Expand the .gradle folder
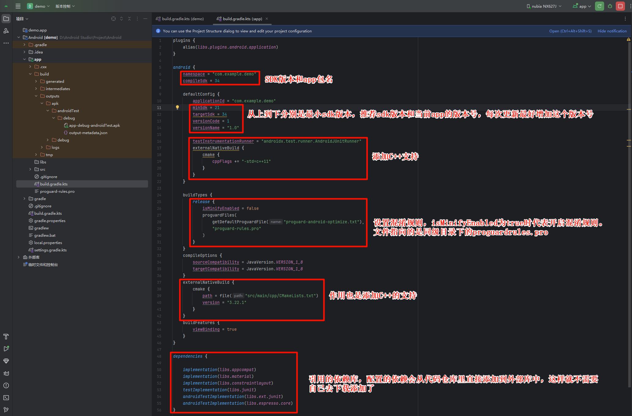The height and width of the screenshot is (416, 632). [x=24, y=45]
